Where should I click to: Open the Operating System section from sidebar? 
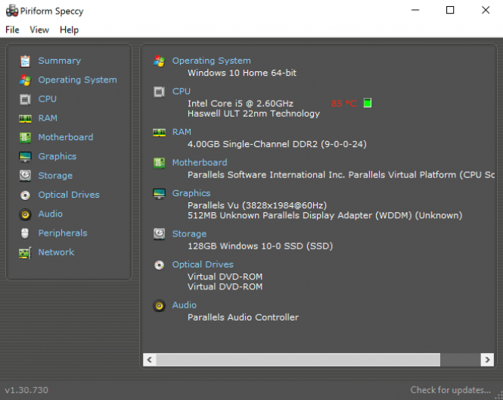[77, 80]
